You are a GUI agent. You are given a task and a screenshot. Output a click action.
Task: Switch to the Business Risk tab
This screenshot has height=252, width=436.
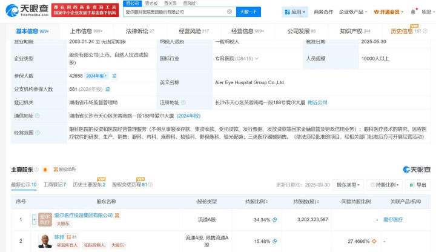pos(194,31)
